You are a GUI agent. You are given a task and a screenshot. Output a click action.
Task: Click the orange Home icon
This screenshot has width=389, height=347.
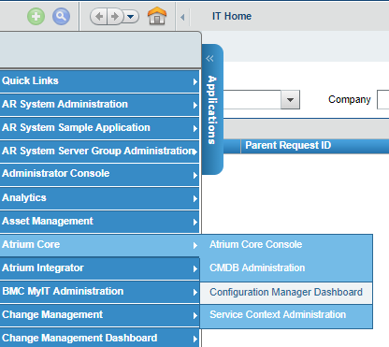click(157, 16)
